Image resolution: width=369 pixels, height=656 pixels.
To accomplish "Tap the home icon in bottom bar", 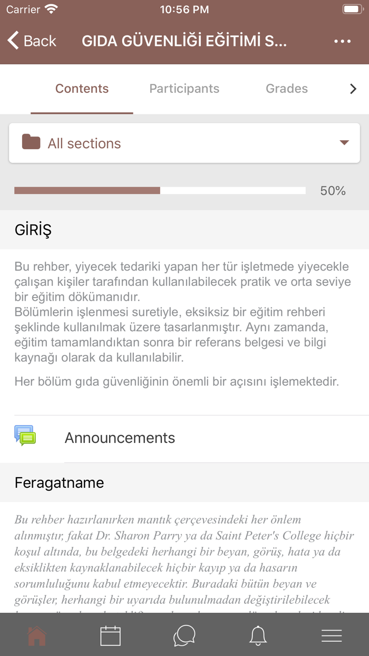I will (37, 636).
